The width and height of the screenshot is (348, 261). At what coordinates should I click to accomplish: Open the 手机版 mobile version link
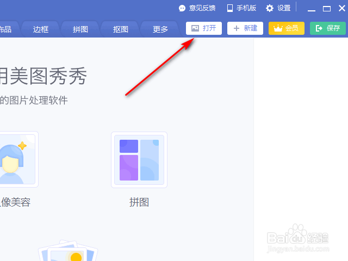click(x=241, y=8)
